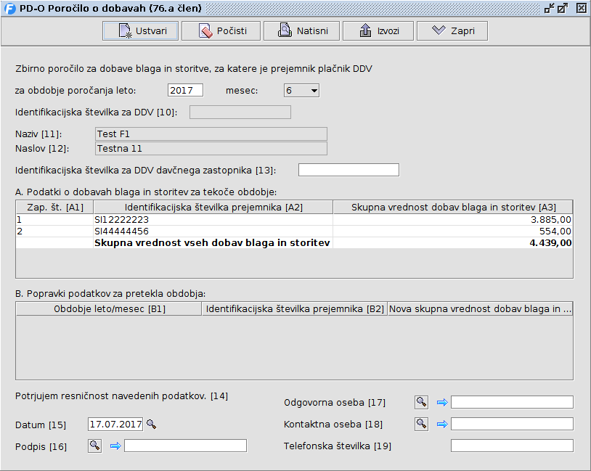The image size is (591, 471).
Task: Click the magnifier icon next to Odgovorna oseba
Action: click(421, 402)
